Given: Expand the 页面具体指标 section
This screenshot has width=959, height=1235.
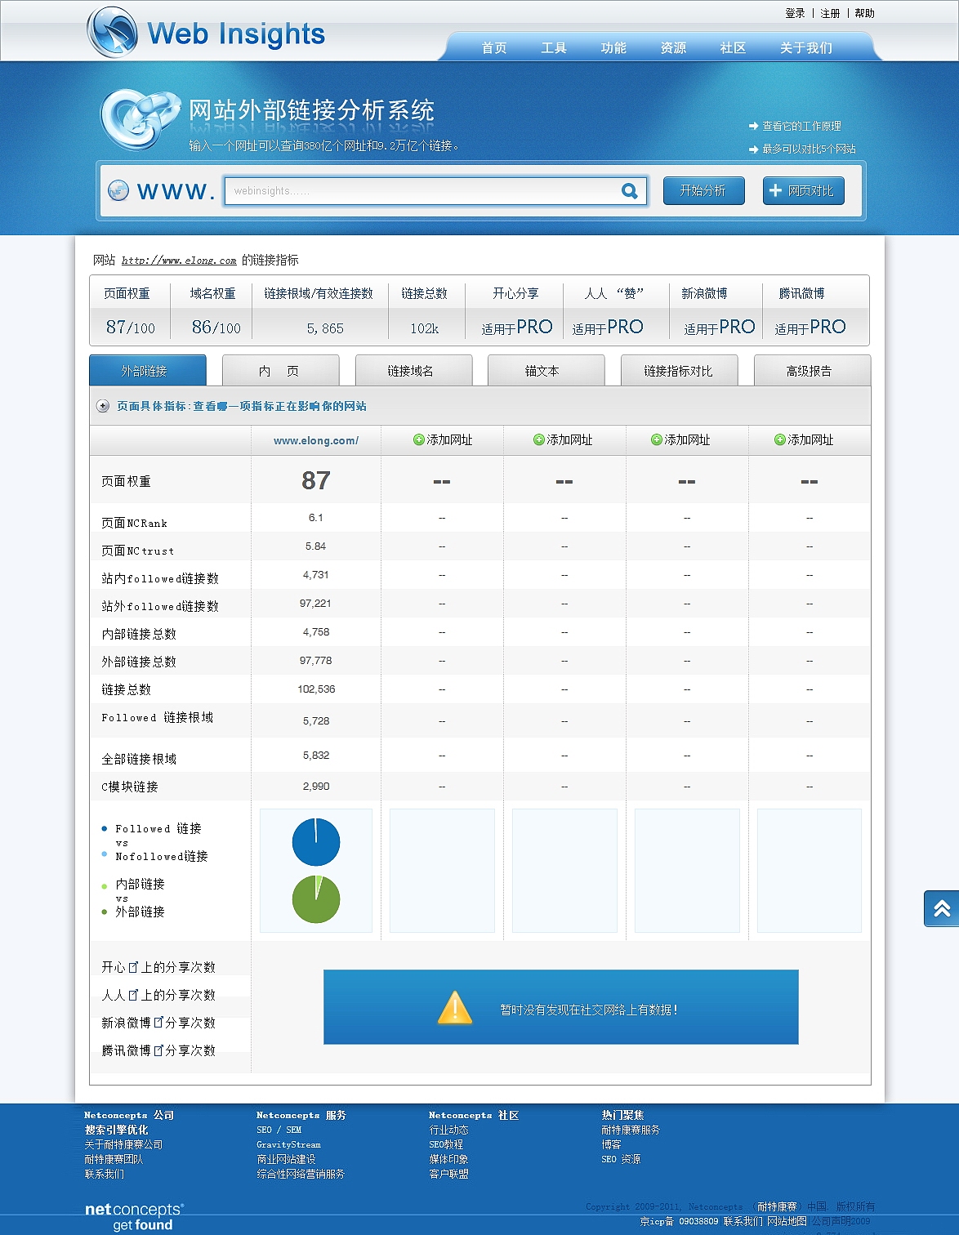Looking at the screenshot, I should tap(104, 406).
